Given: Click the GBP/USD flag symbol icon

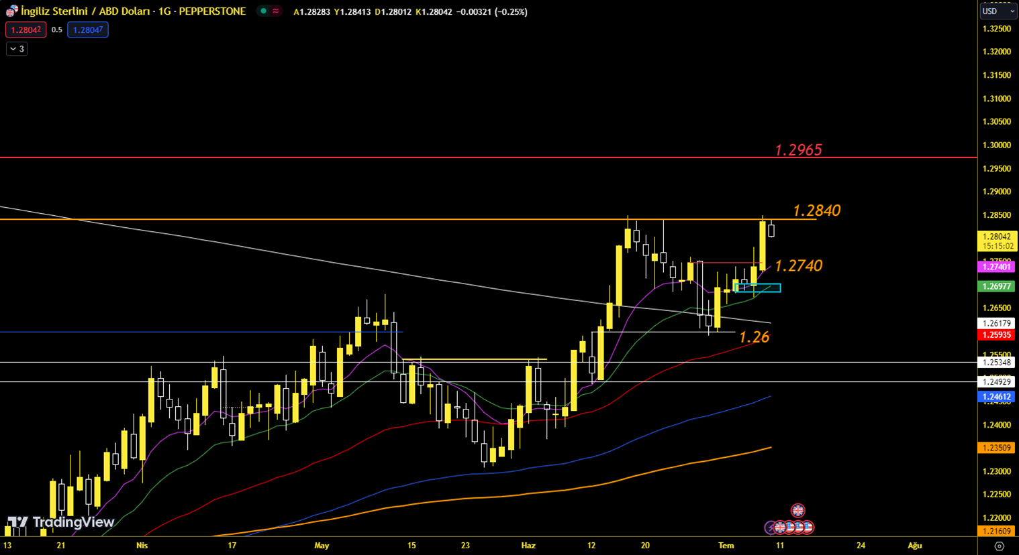Looking at the screenshot, I should tap(11, 11).
